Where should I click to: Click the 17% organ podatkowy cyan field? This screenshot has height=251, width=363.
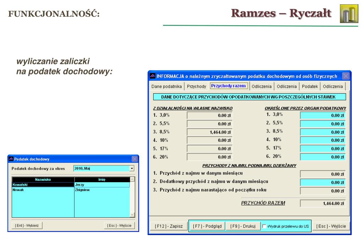click(323, 149)
